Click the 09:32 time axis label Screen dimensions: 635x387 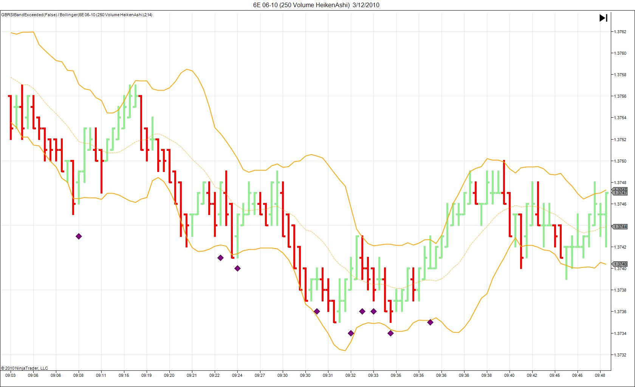pos(351,375)
